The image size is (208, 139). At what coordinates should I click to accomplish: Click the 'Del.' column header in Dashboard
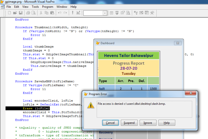click(142, 81)
